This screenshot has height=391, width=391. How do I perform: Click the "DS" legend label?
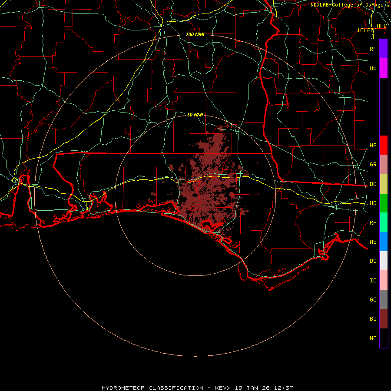pos(373,261)
